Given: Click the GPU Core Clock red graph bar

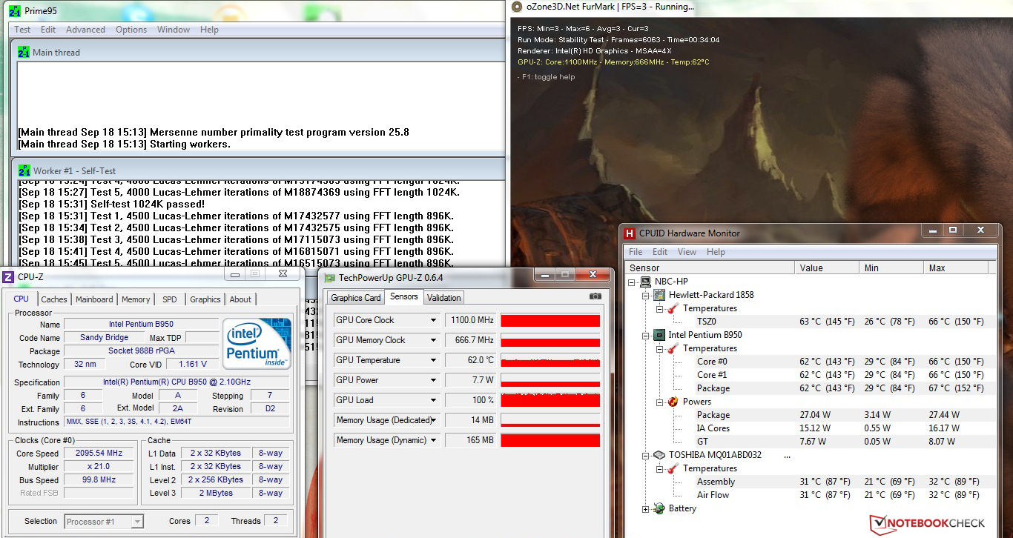Looking at the screenshot, I should coord(550,320).
